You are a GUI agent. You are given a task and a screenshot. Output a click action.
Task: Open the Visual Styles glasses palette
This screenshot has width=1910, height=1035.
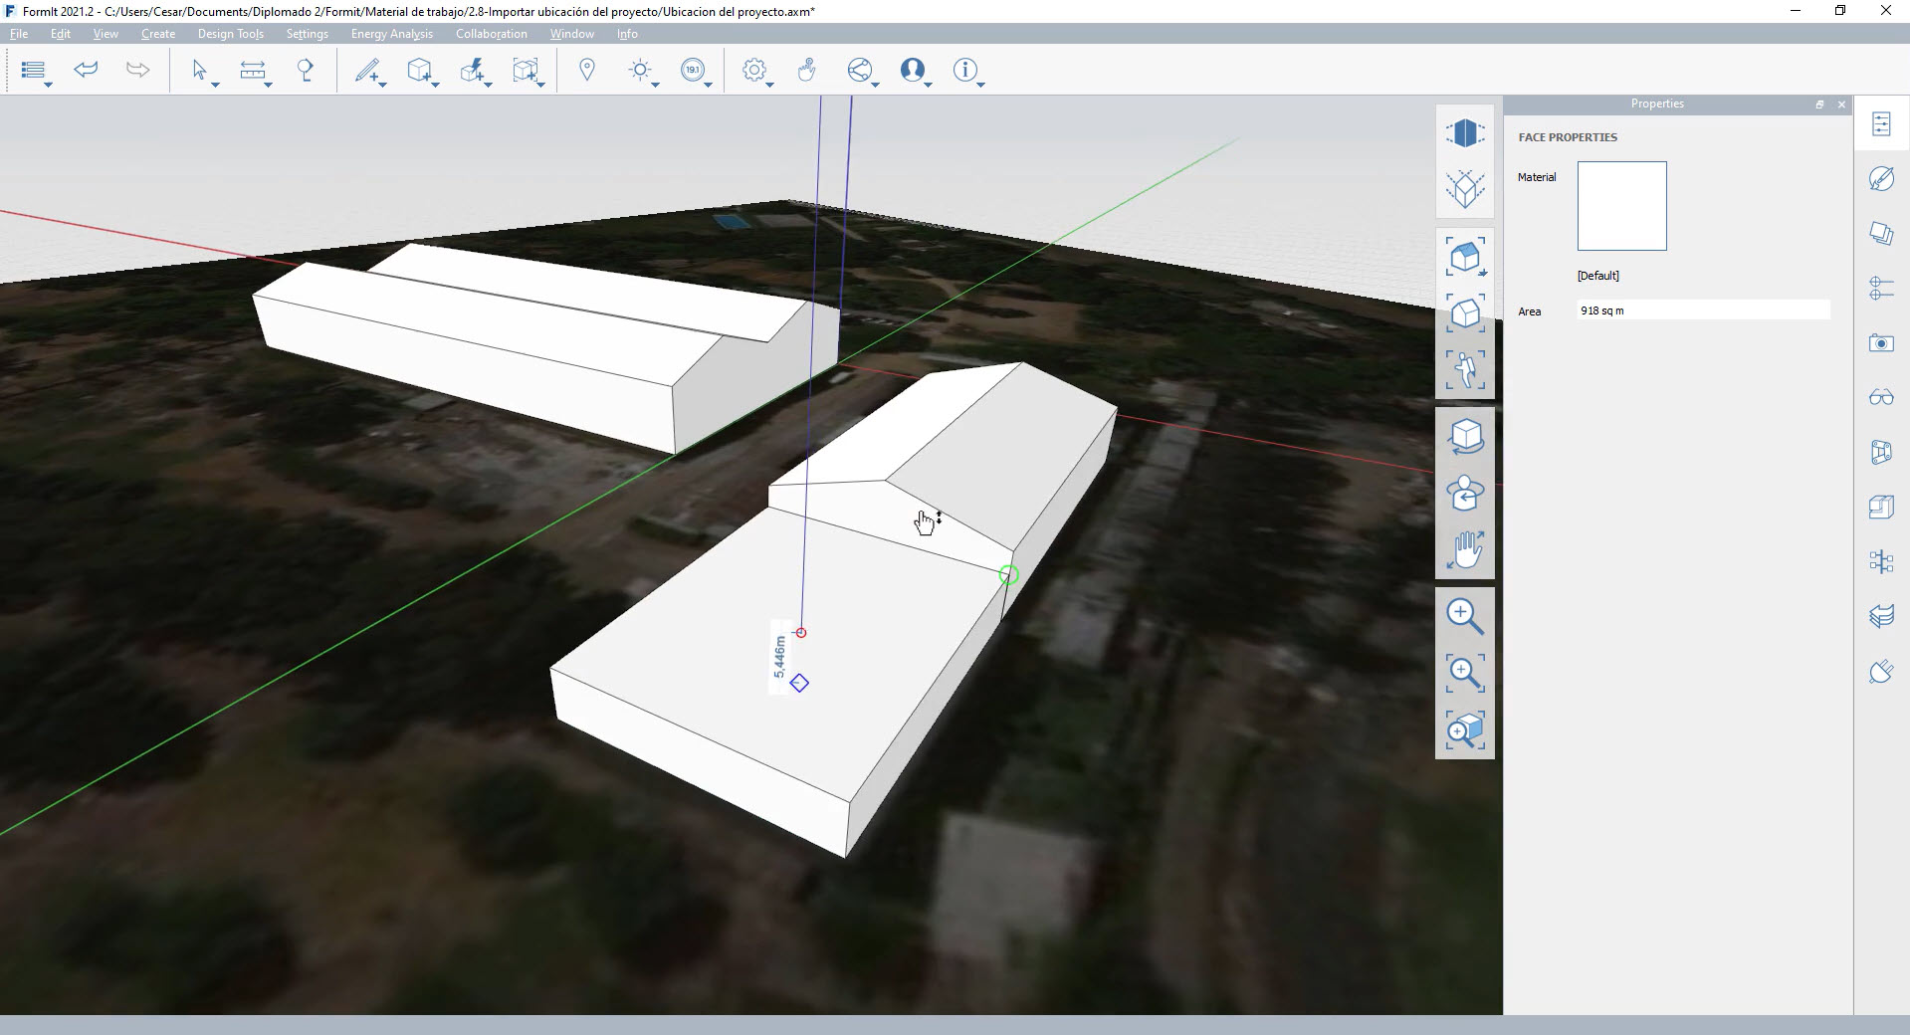click(x=1881, y=398)
